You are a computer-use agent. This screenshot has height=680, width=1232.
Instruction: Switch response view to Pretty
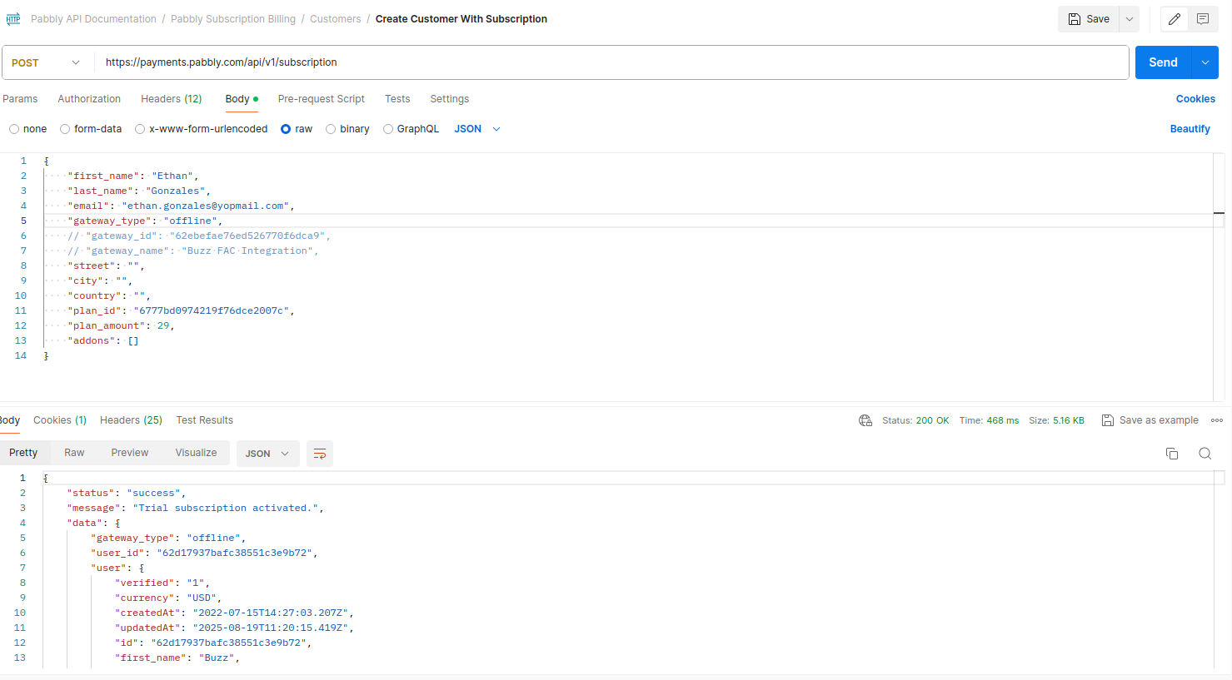point(23,453)
